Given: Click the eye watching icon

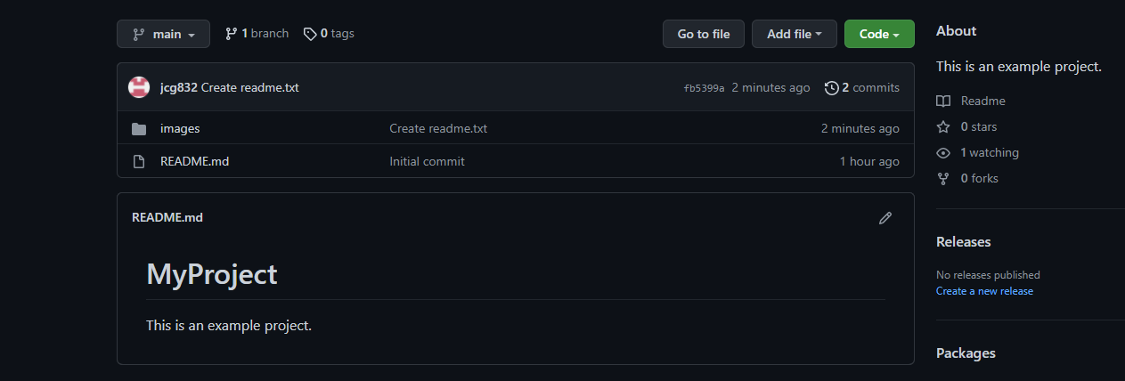Looking at the screenshot, I should [943, 153].
